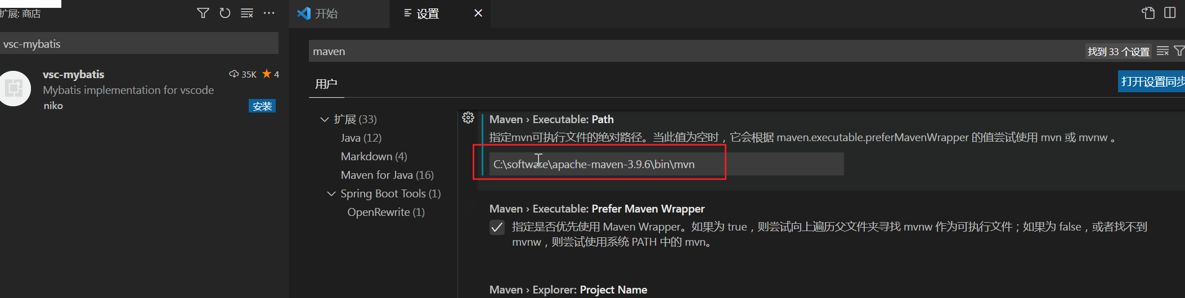This screenshot has width=1185, height=298.
Task: Clear the settings search input icon
Action: [1162, 51]
